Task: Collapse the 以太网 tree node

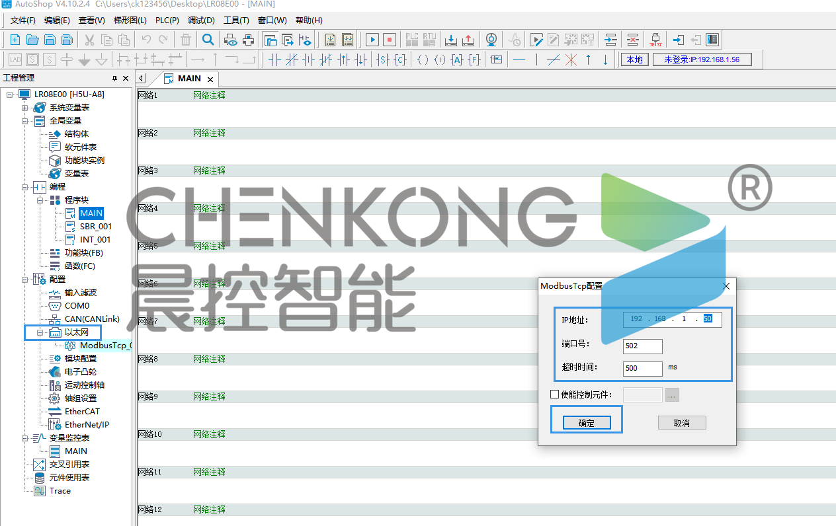Action: click(x=40, y=332)
